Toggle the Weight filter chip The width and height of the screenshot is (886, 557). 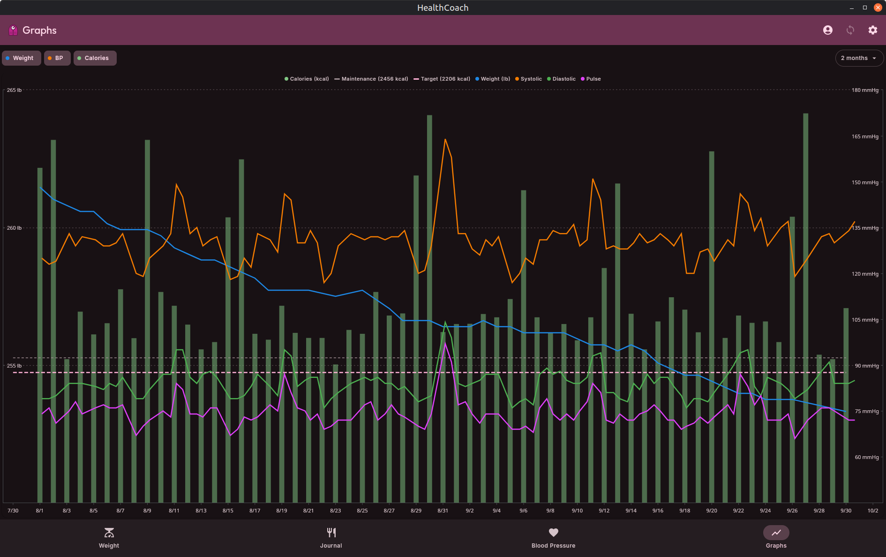coord(21,58)
